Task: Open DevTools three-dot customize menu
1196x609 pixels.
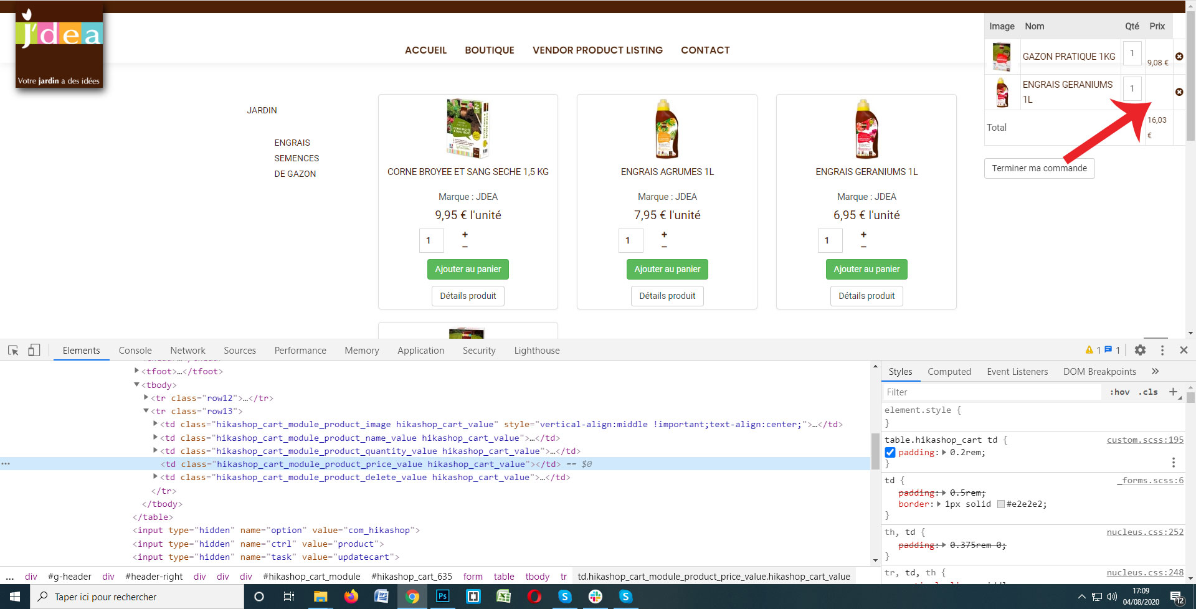Action: (x=1162, y=350)
